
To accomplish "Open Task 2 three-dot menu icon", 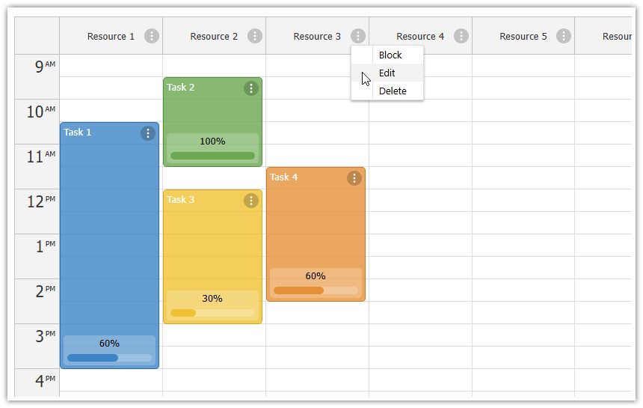I will click(x=251, y=88).
